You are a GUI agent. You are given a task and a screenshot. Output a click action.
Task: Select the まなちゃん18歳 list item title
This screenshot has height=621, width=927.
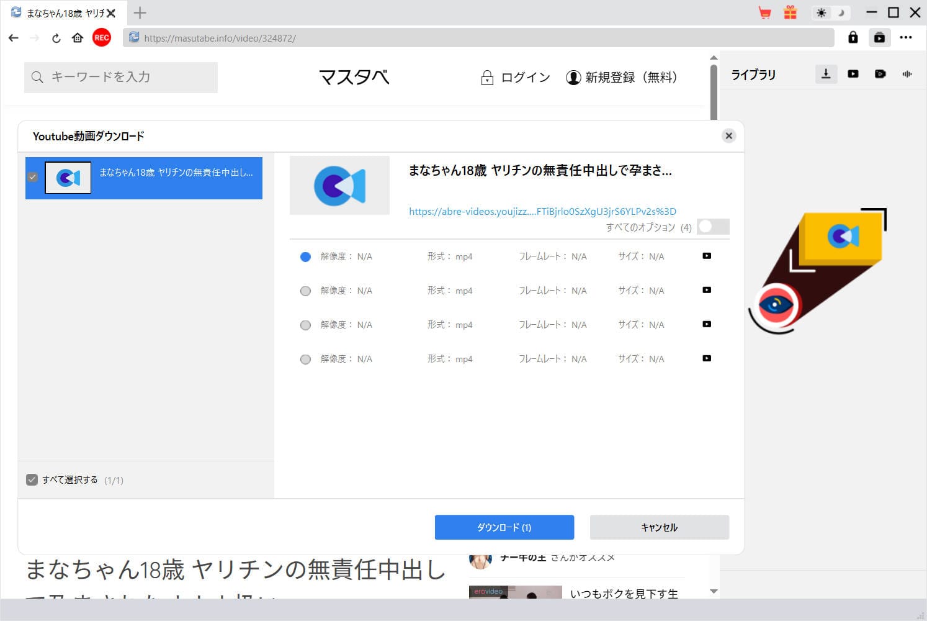176,173
